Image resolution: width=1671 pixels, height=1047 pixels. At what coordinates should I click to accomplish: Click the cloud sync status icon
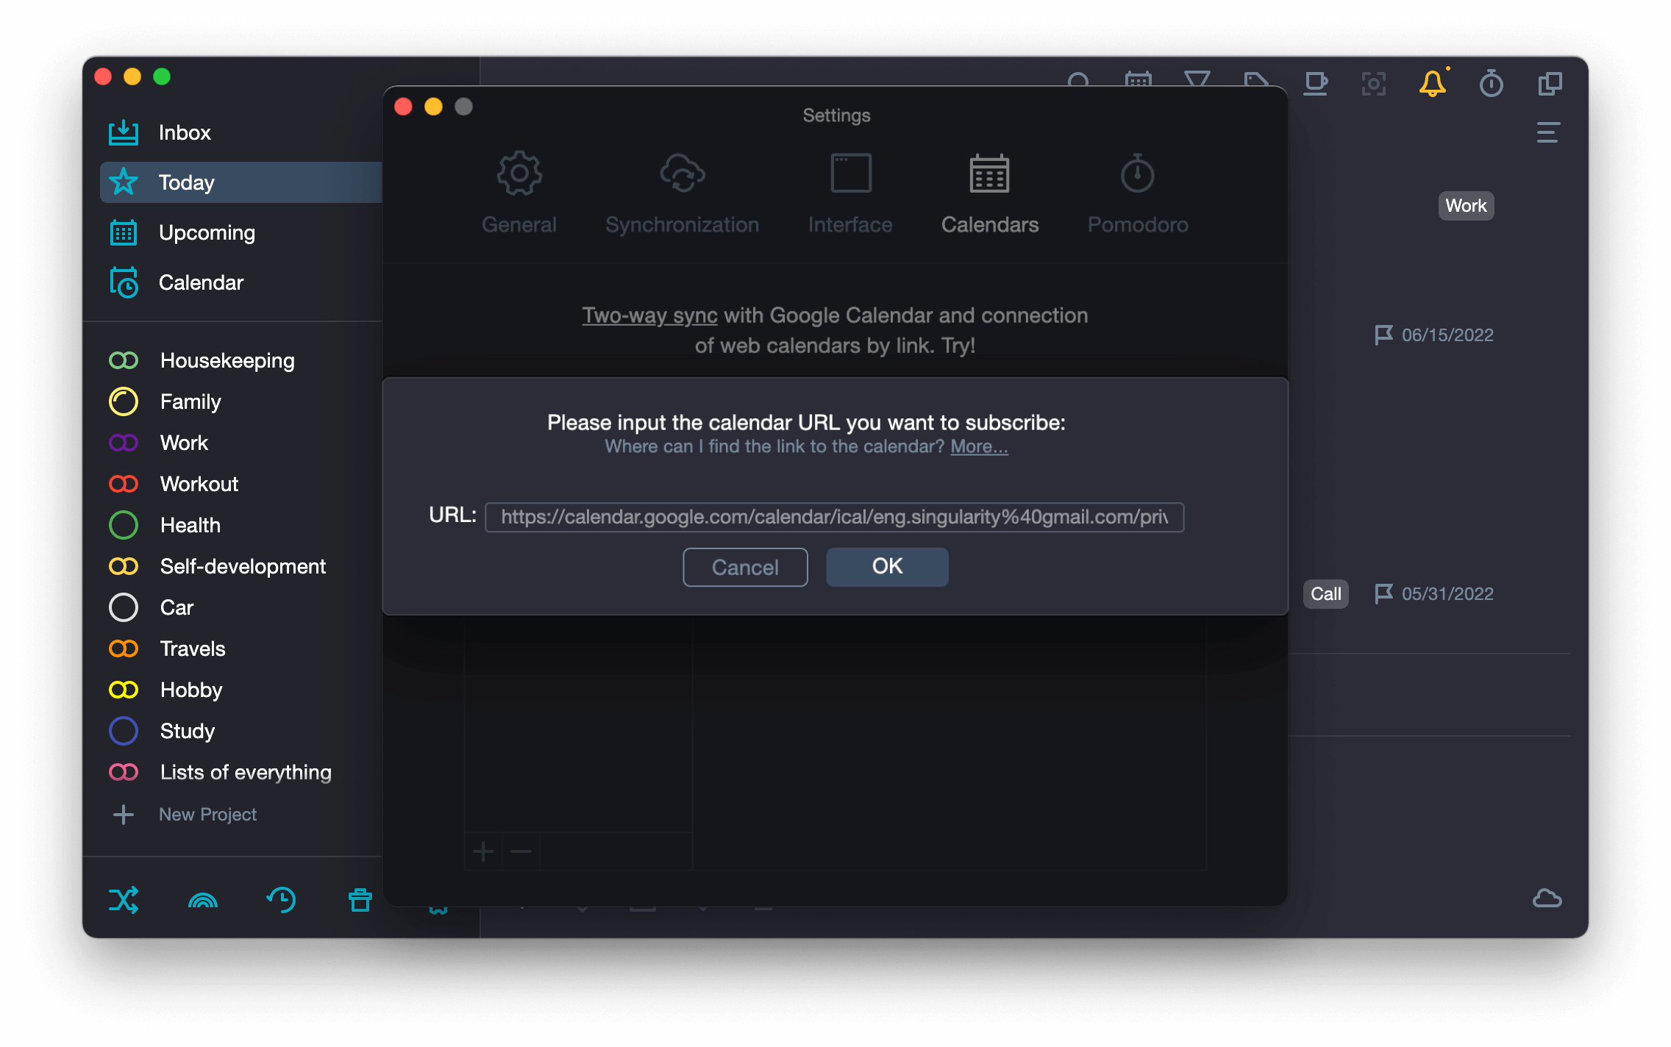coord(1547,898)
